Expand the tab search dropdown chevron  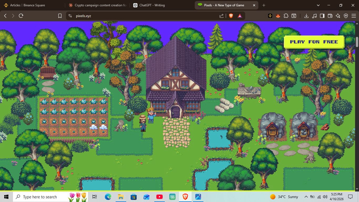318,5
